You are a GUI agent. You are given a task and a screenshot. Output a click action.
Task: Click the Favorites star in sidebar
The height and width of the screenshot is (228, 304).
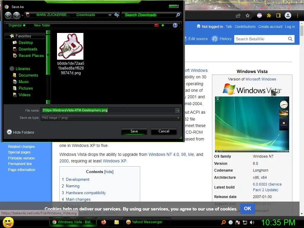point(12,36)
